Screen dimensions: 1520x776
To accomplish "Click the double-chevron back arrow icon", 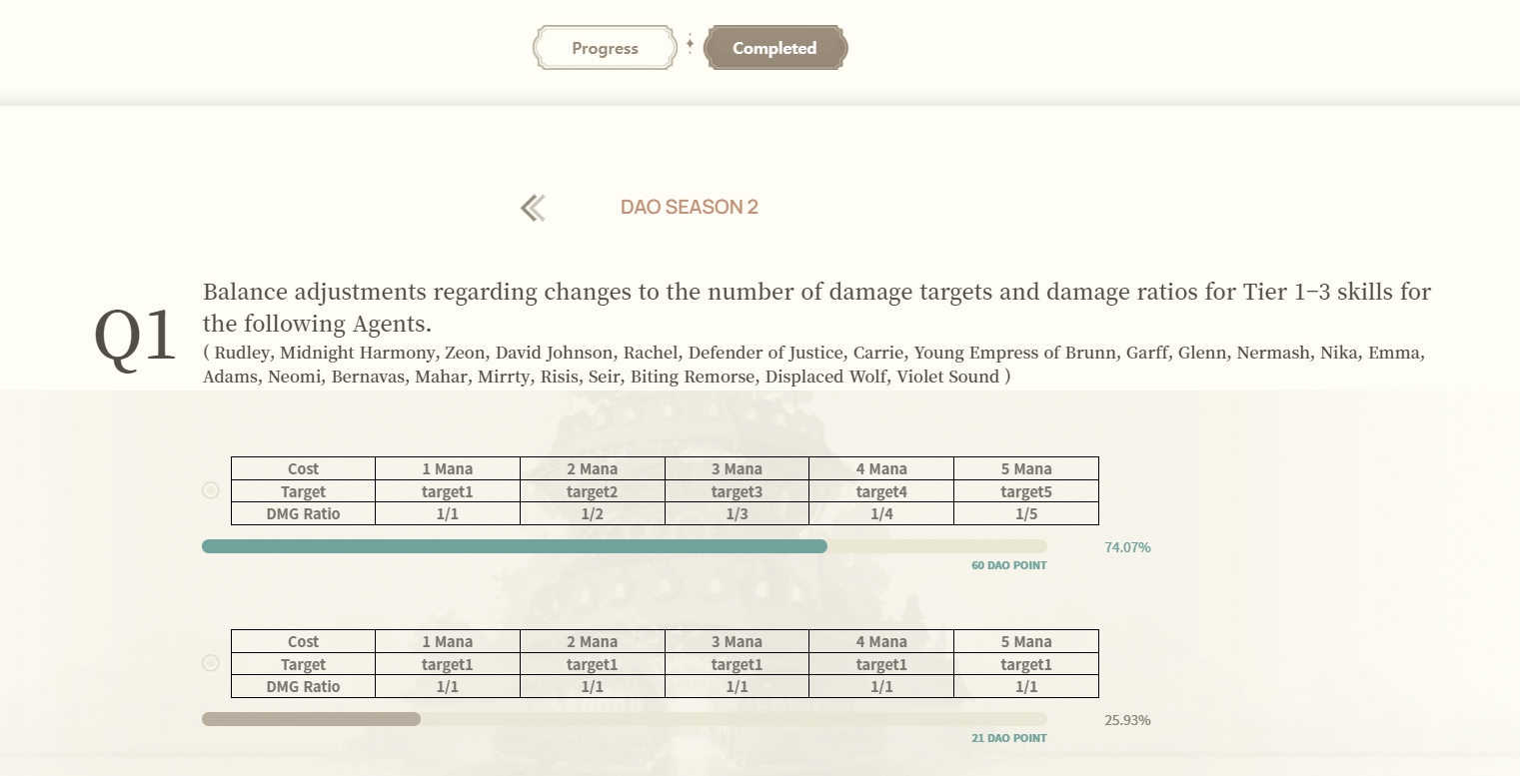I will click(533, 208).
